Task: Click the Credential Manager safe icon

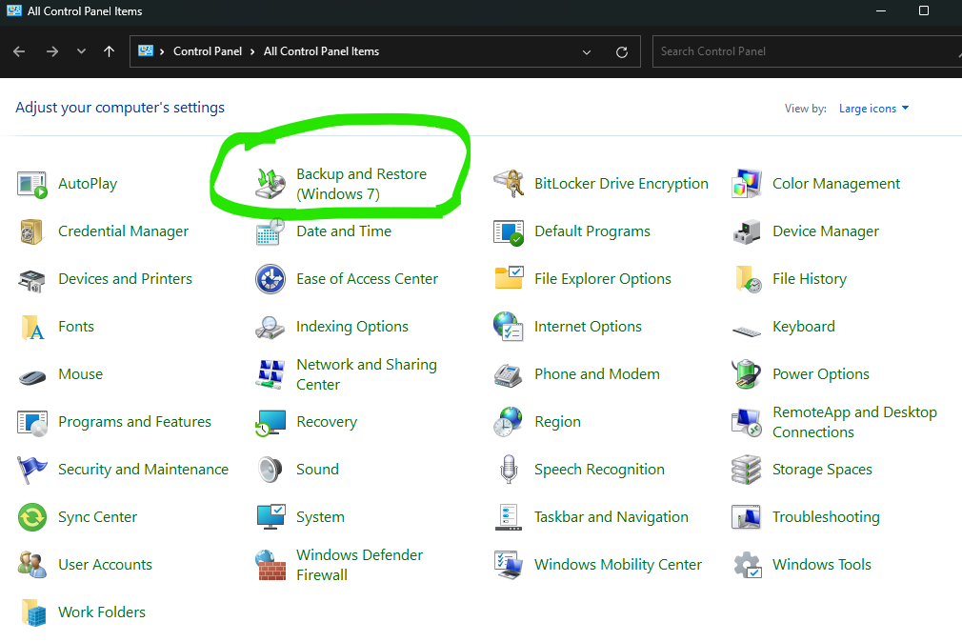Action: (31, 231)
